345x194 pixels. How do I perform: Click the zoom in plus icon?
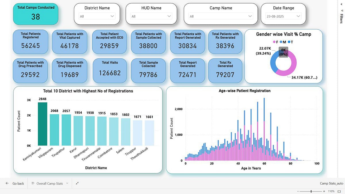(324, 191)
